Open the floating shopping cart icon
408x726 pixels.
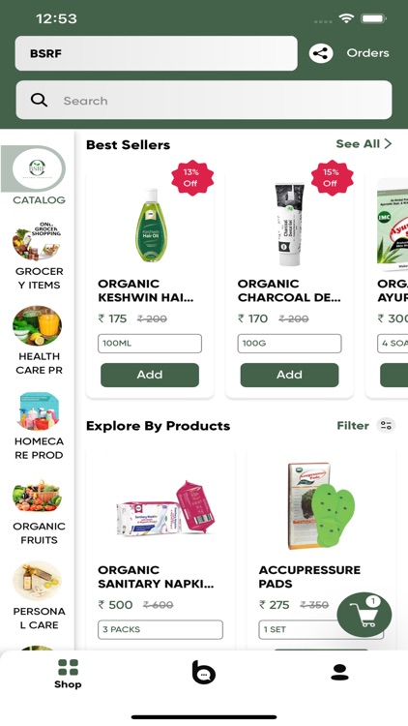pyautogui.click(x=364, y=615)
